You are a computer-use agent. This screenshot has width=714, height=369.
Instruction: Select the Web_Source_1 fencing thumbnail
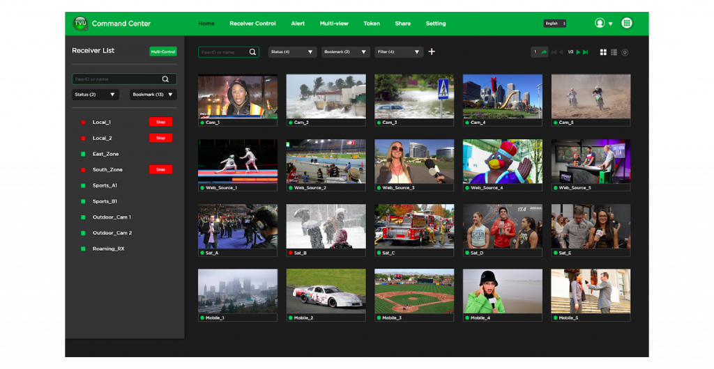tap(237, 160)
